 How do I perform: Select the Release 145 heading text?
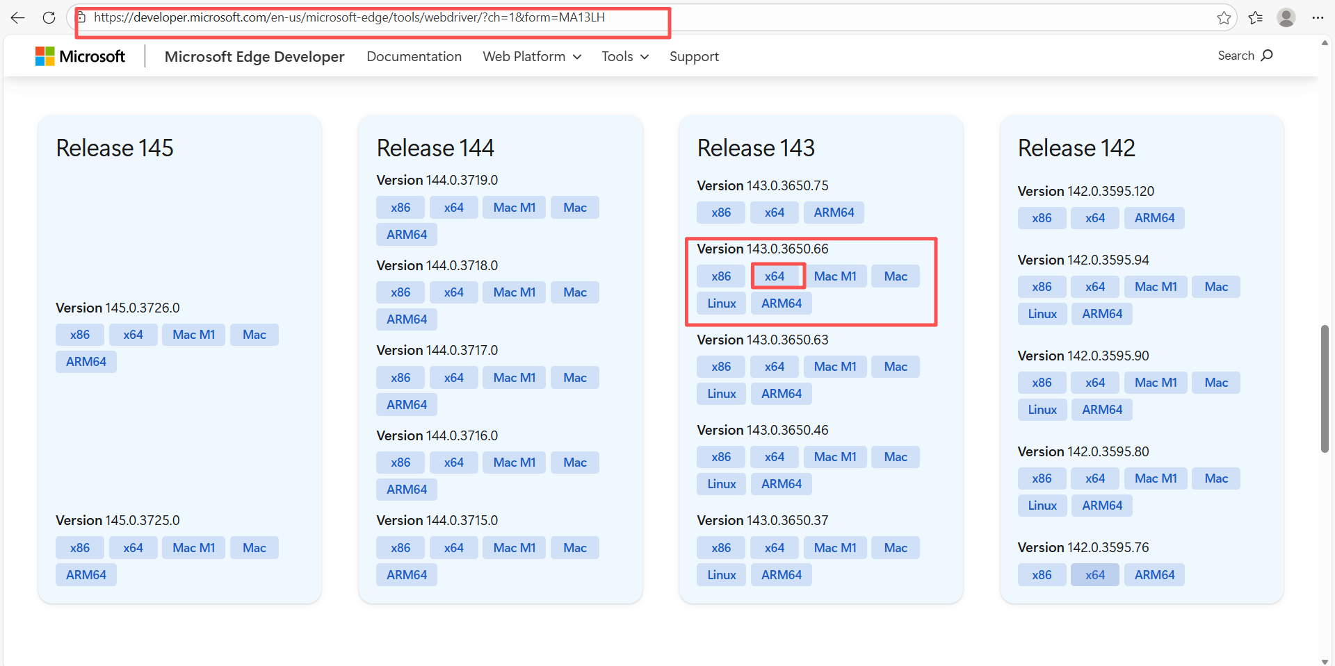(115, 148)
